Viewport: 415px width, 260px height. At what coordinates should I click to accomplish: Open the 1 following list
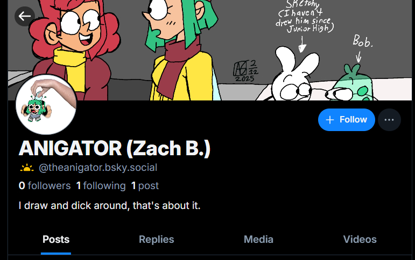tap(101, 186)
